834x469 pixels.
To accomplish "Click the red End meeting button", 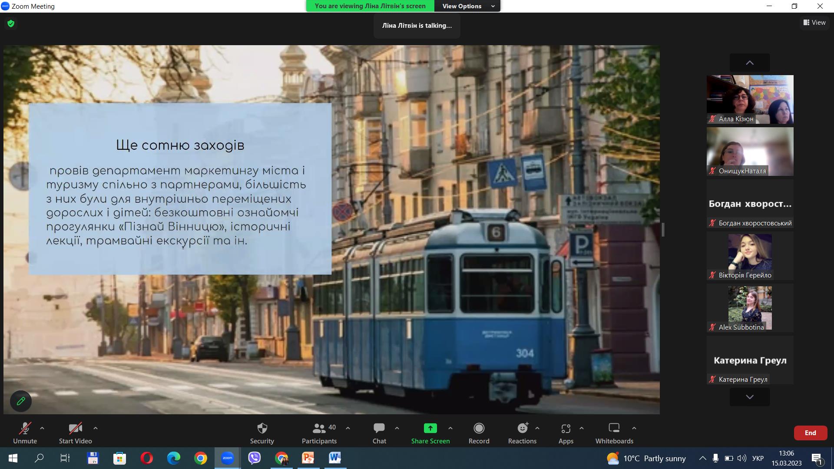I will point(810,433).
